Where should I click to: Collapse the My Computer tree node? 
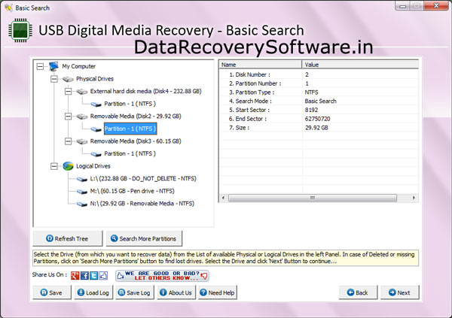click(40, 66)
